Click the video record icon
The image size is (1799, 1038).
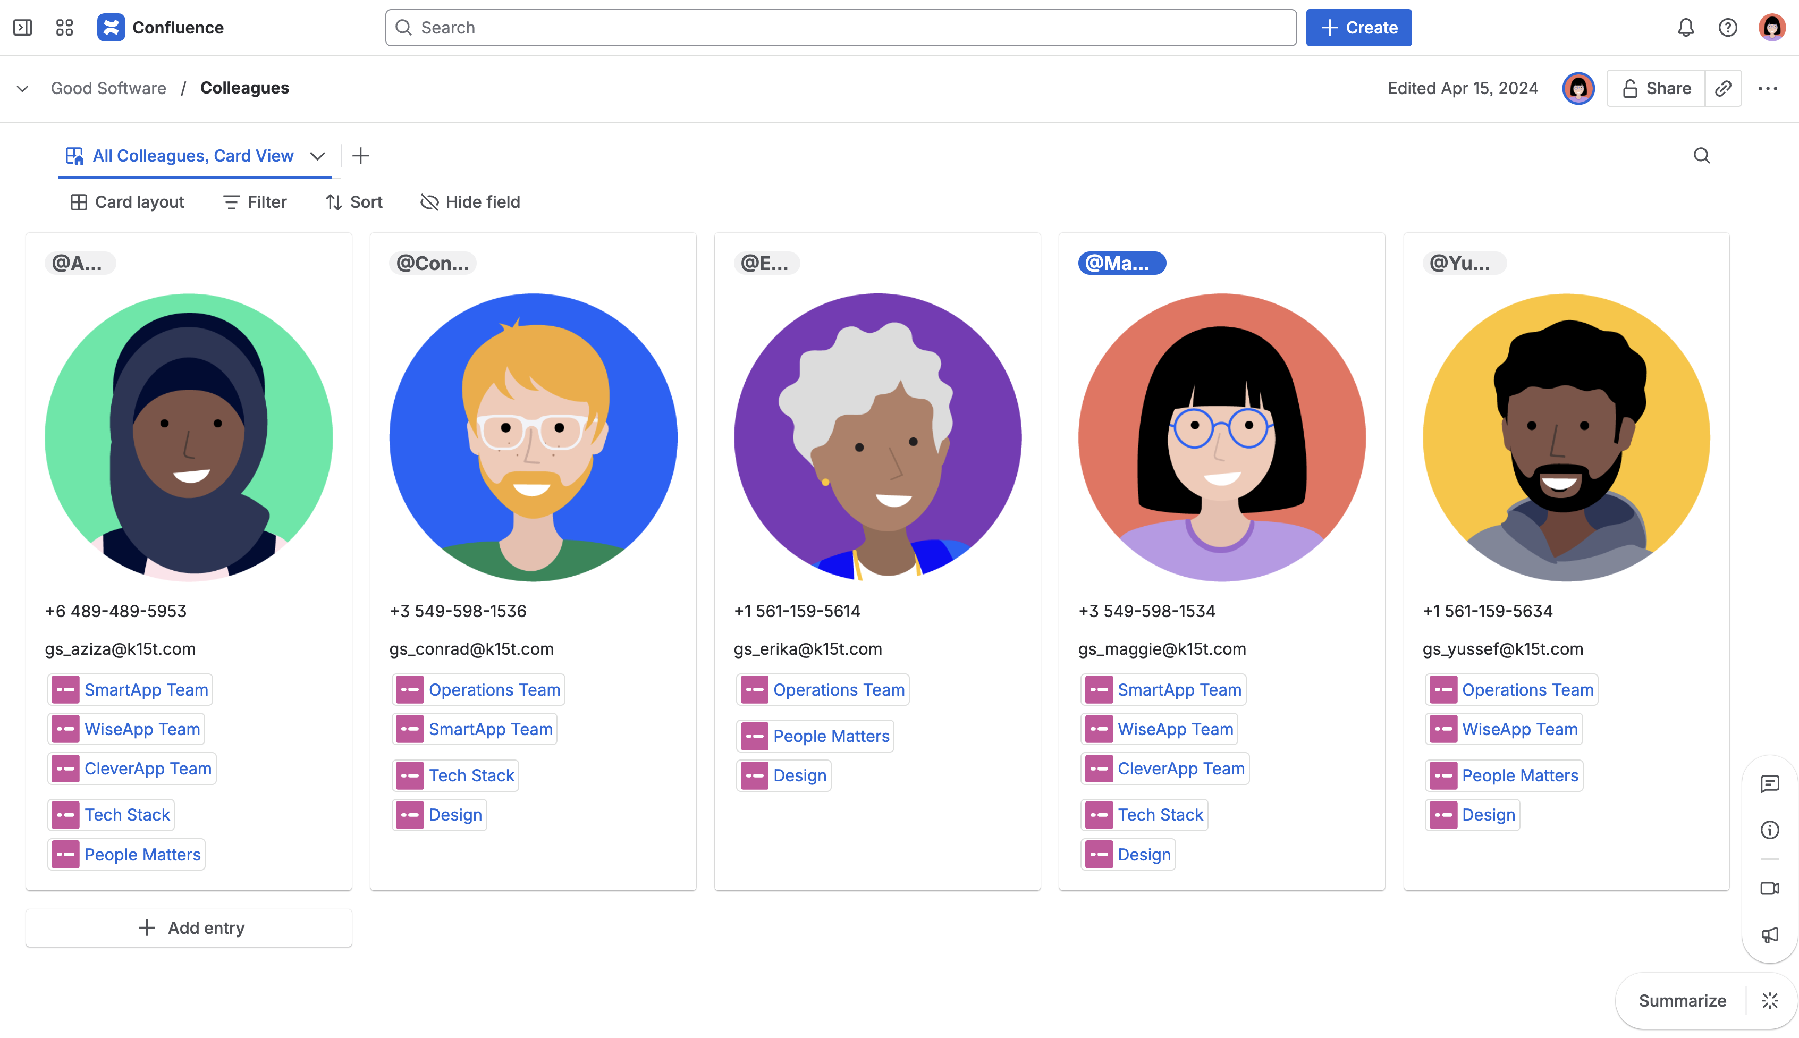coord(1770,888)
